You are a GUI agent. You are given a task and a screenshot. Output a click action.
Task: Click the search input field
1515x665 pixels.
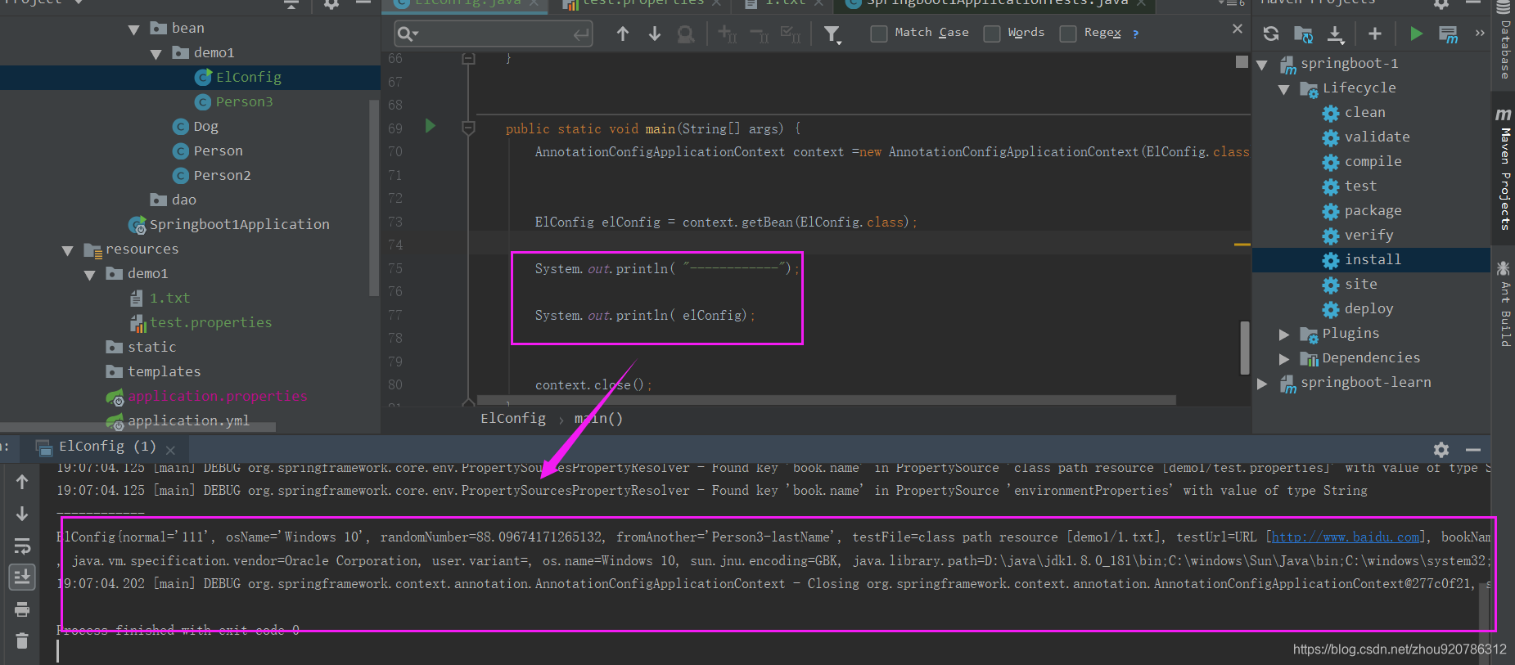[x=493, y=34]
